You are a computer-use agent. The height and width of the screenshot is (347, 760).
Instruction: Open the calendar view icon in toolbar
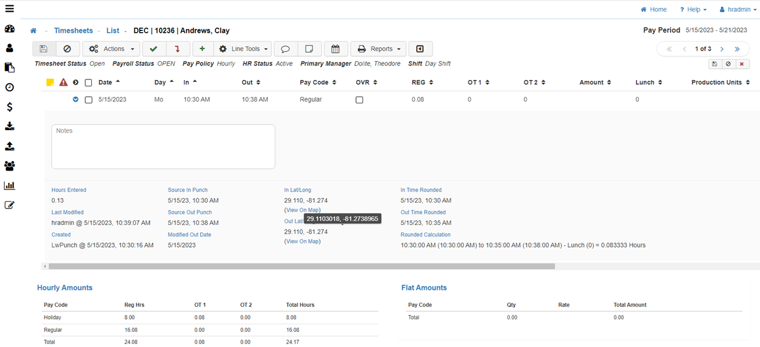coord(336,49)
